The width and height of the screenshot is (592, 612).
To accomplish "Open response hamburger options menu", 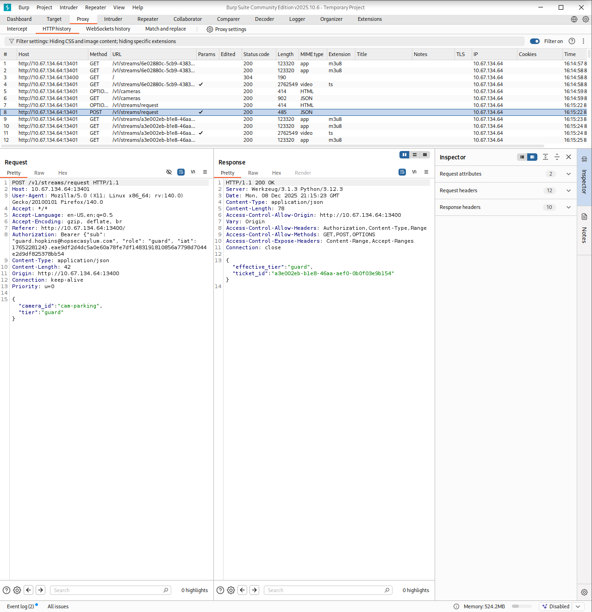I will click(426, 172).
